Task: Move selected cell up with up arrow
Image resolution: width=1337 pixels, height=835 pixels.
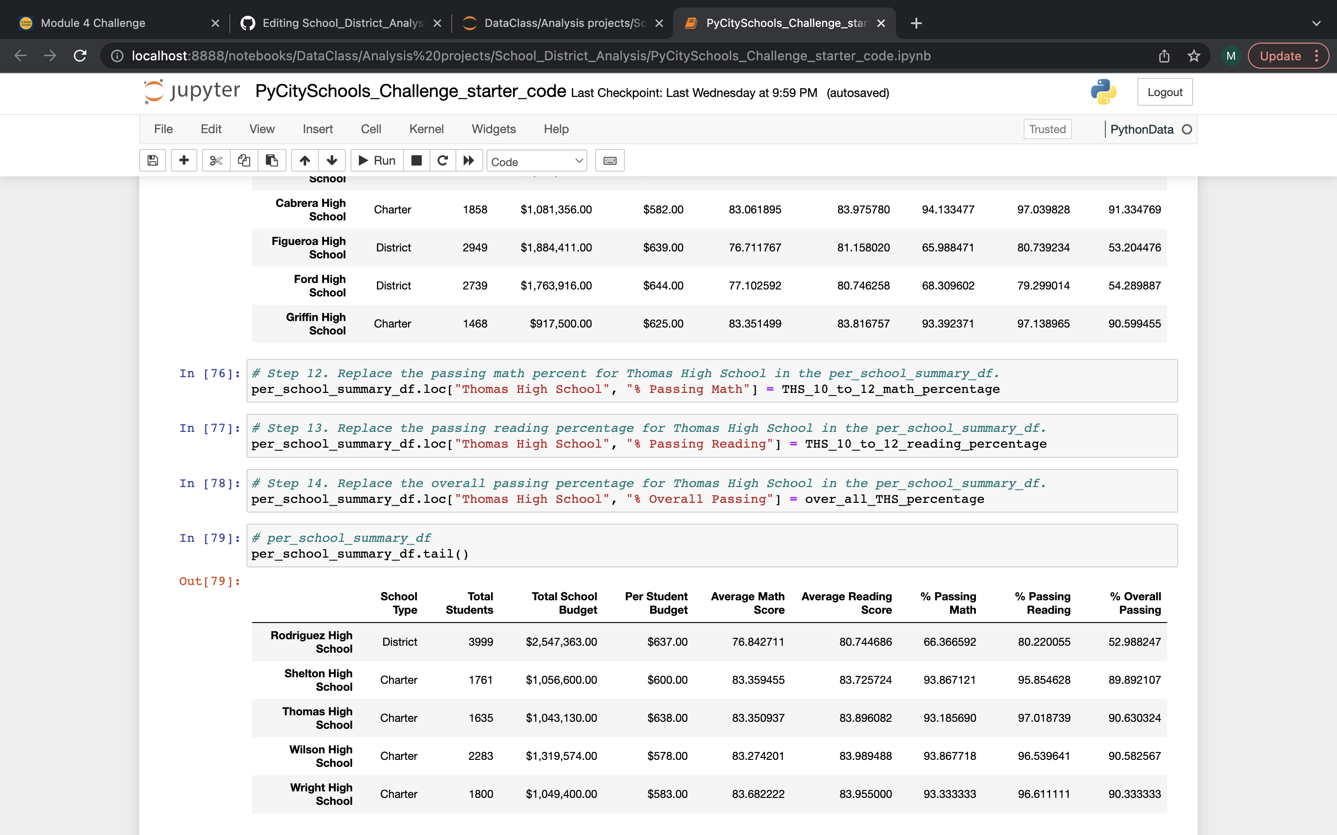Action: (x=305, y=160)
